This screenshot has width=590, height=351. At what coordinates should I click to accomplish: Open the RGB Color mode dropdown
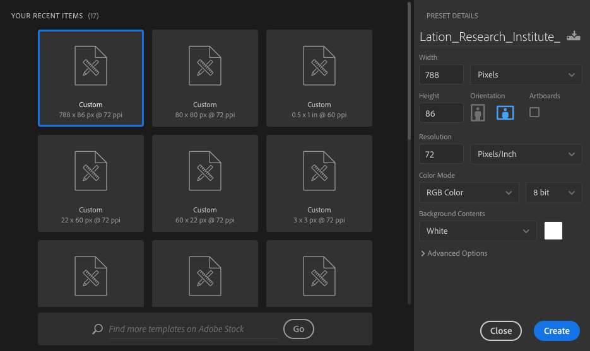click(x=469, y=192)
